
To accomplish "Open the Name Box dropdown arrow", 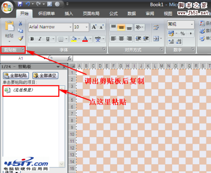I will 44,59.
